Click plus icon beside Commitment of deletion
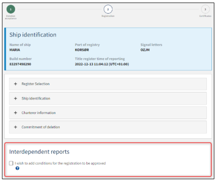 point(15,127)
